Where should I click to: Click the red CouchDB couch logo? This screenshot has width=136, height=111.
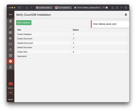pos(11,84)
